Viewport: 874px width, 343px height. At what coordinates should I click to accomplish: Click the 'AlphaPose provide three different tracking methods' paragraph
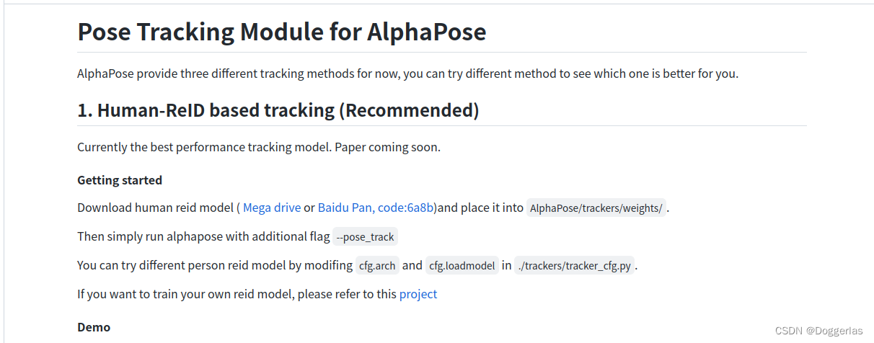(x=407, y=73)
